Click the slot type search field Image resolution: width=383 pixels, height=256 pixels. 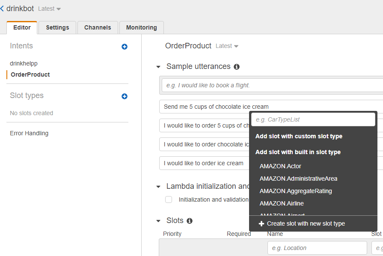pos(313,120)
